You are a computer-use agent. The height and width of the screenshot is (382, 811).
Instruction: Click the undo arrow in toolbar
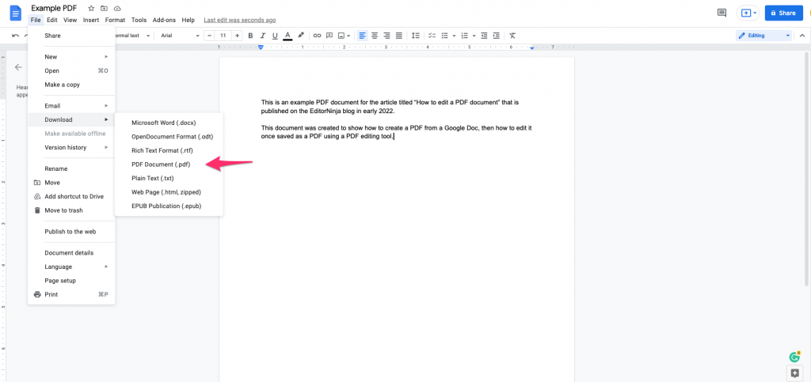16,36
